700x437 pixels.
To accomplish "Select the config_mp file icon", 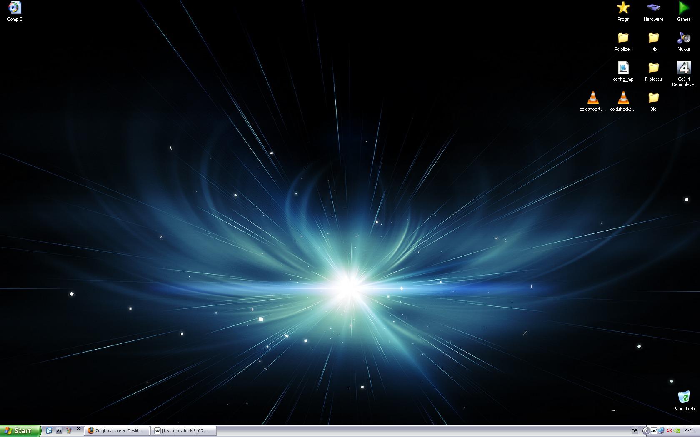I will [x=623, y=72].
